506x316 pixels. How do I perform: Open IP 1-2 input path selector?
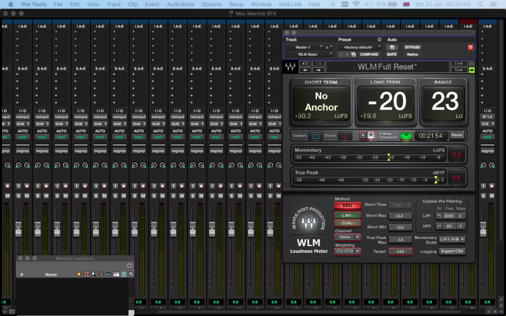[487, 117]
